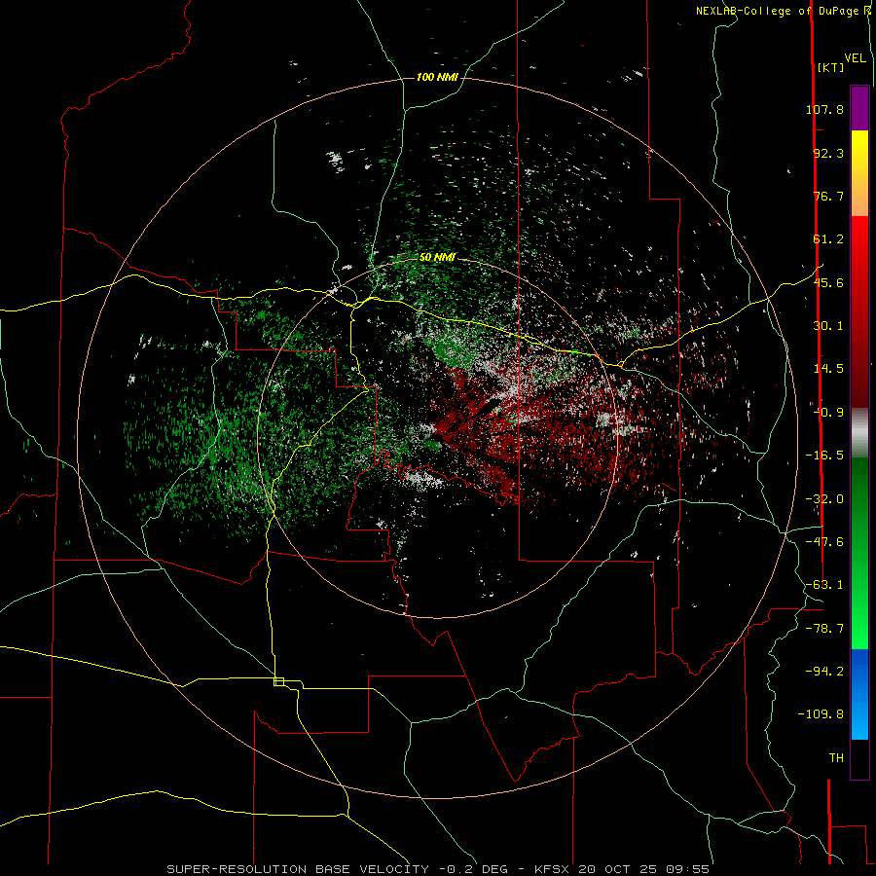Click the -0.2 DEG elevation text

(473, 869)
